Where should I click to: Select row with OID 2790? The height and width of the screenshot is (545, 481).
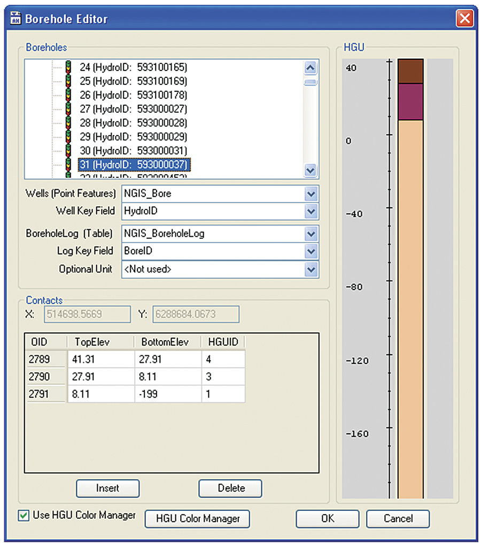tap(46, 377)
